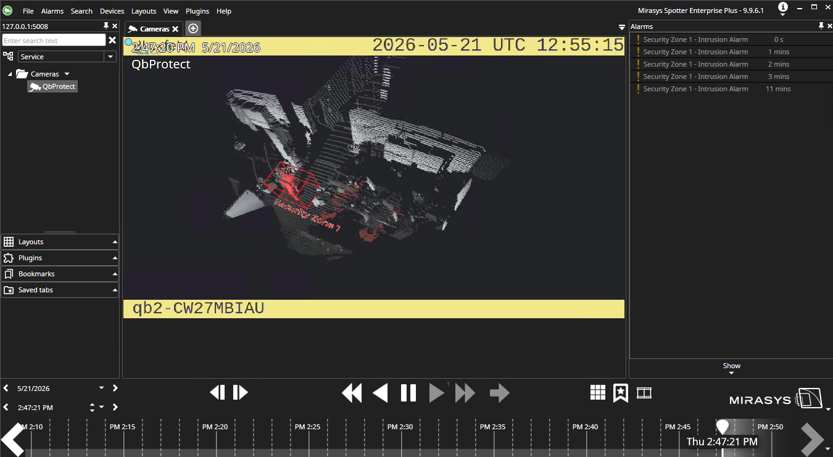Expand the Saved tabs section
The height and width of the screenshot is (457, 833).
pos(60,290)
